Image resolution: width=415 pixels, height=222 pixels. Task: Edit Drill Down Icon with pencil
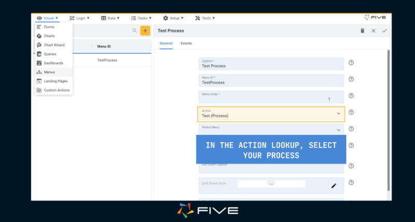point(334,186)
